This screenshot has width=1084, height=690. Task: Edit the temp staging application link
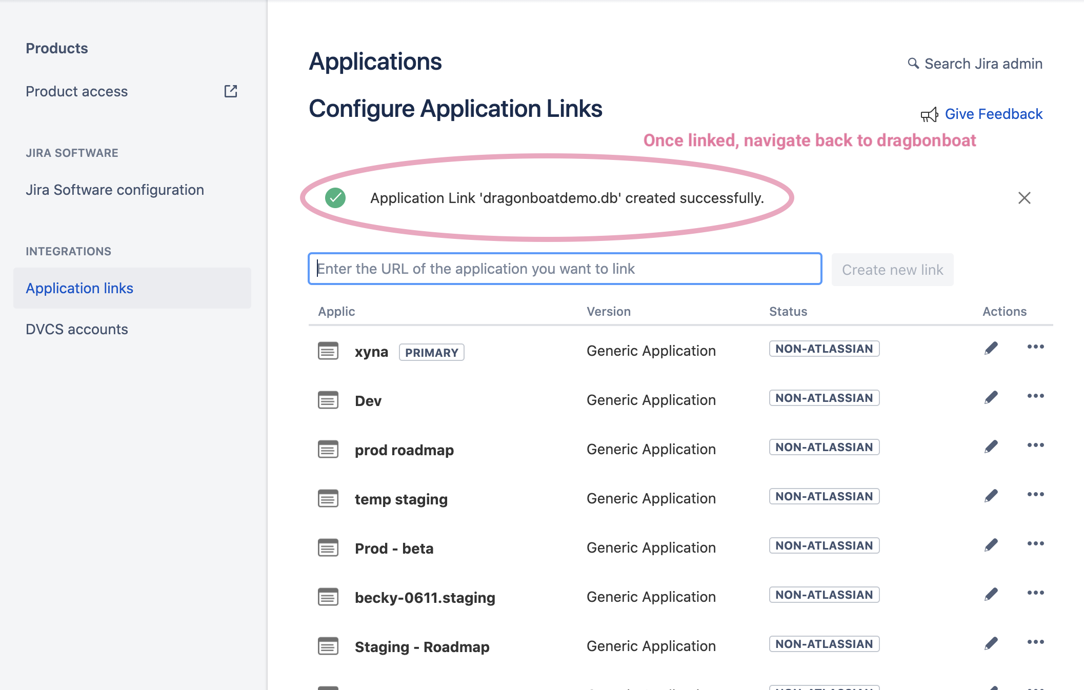[991, 496]
